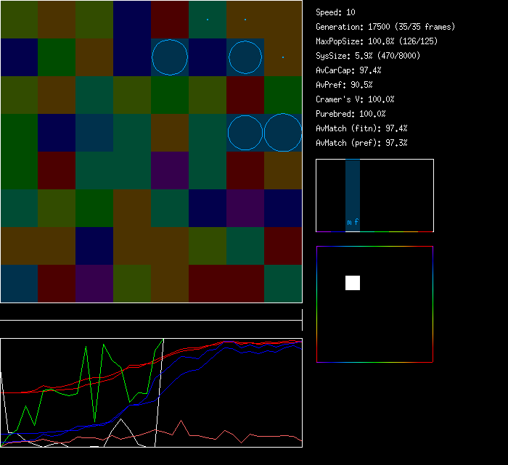Click the blue bar in the histogram box
This screenshot has width=508, height=465.
pyautogui.click(x=353, y=189)
